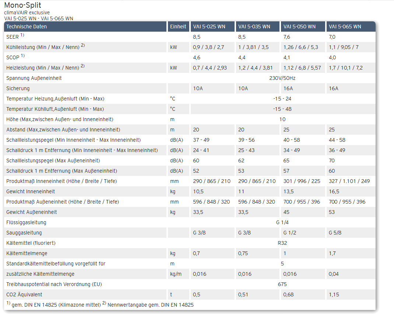Select the "Schallleistungspegel (Max Außeneinheit)" label
The image size is (394, 314).
coord(53,160)
